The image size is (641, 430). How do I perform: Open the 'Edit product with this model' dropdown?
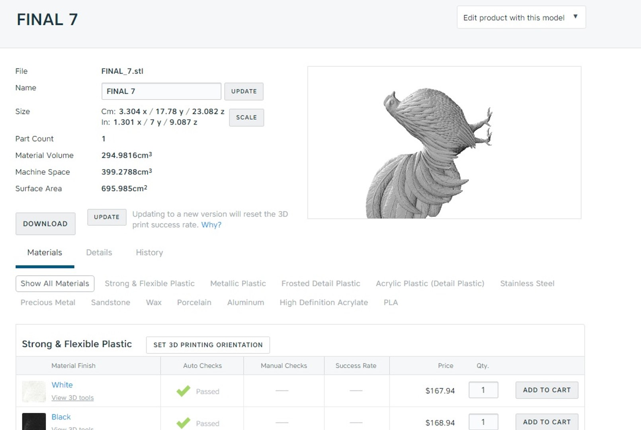point(521,17)
